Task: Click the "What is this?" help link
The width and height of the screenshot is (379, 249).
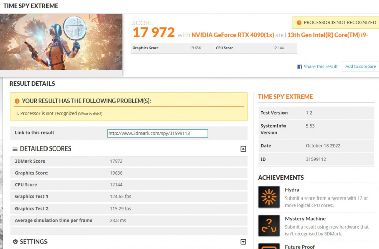Action: 90,114
